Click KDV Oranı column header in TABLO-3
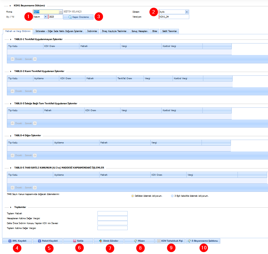Image resolution: width=268 pixels, height=254 pixels. pyautogui.click(x=102, y=110)
